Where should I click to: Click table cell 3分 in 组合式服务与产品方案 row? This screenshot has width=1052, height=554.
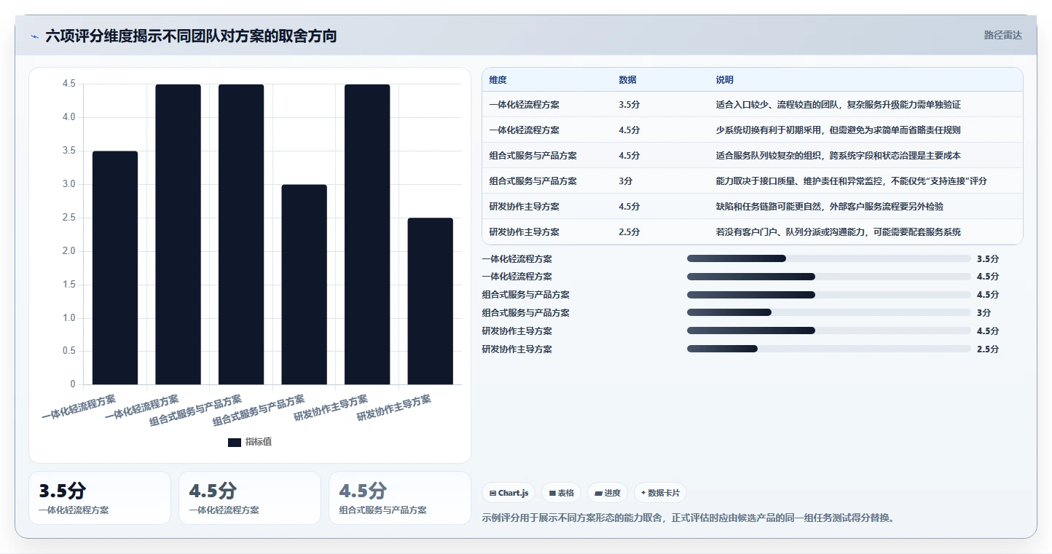(x=626, y=181)
